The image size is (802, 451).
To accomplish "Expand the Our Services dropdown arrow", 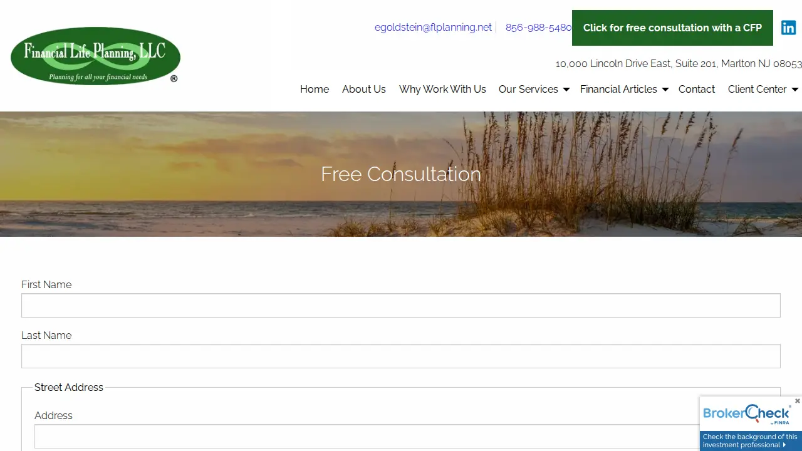I will pos(566,90).
